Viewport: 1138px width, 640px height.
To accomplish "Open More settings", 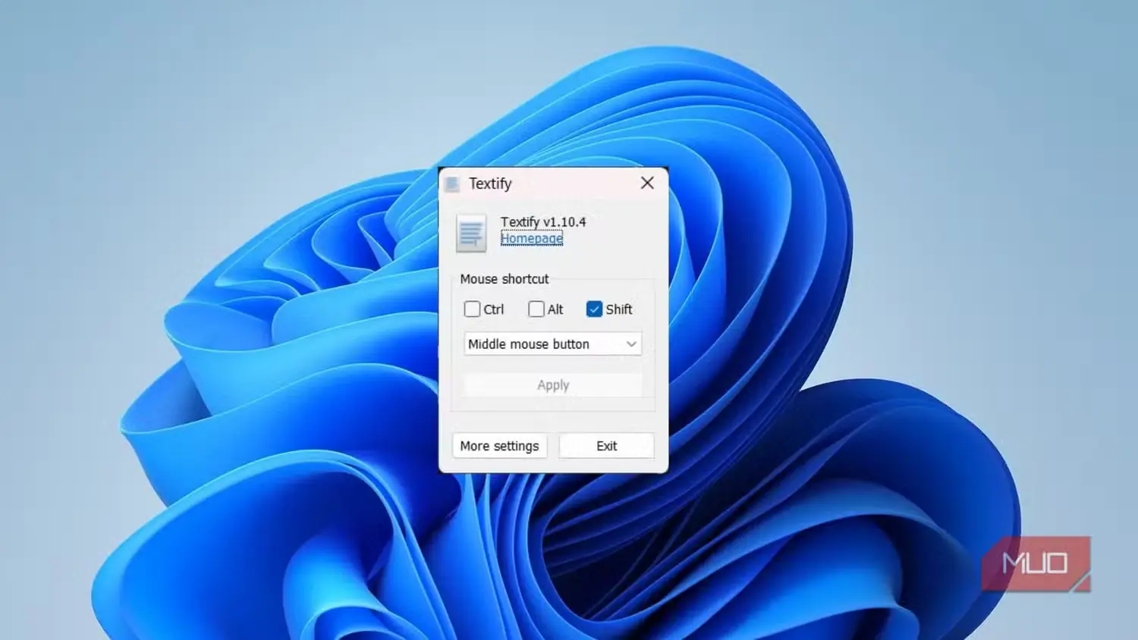I will 499,446.
